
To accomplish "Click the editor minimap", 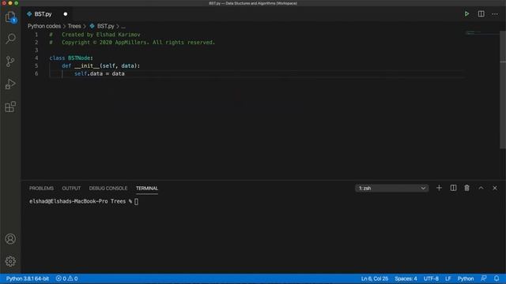I will pyautogui.click(x=482, y=33).
